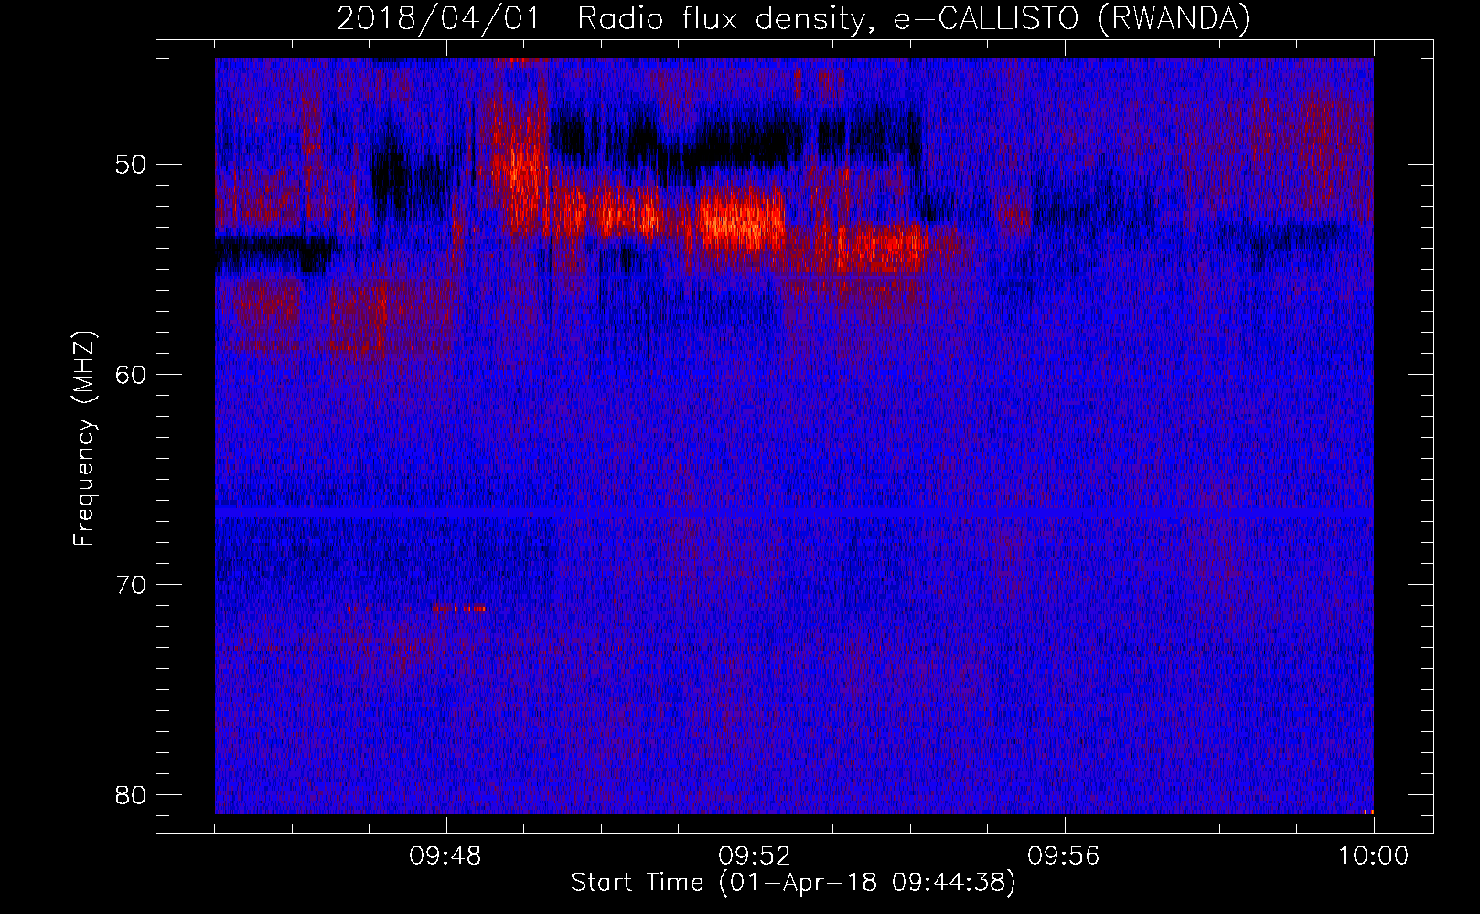Click the plot title 'Radio flux density, e-CALLISTO (RWANDA)'
The width and height of the screenshot is (1480, 914).
click(x=913, y=19)
